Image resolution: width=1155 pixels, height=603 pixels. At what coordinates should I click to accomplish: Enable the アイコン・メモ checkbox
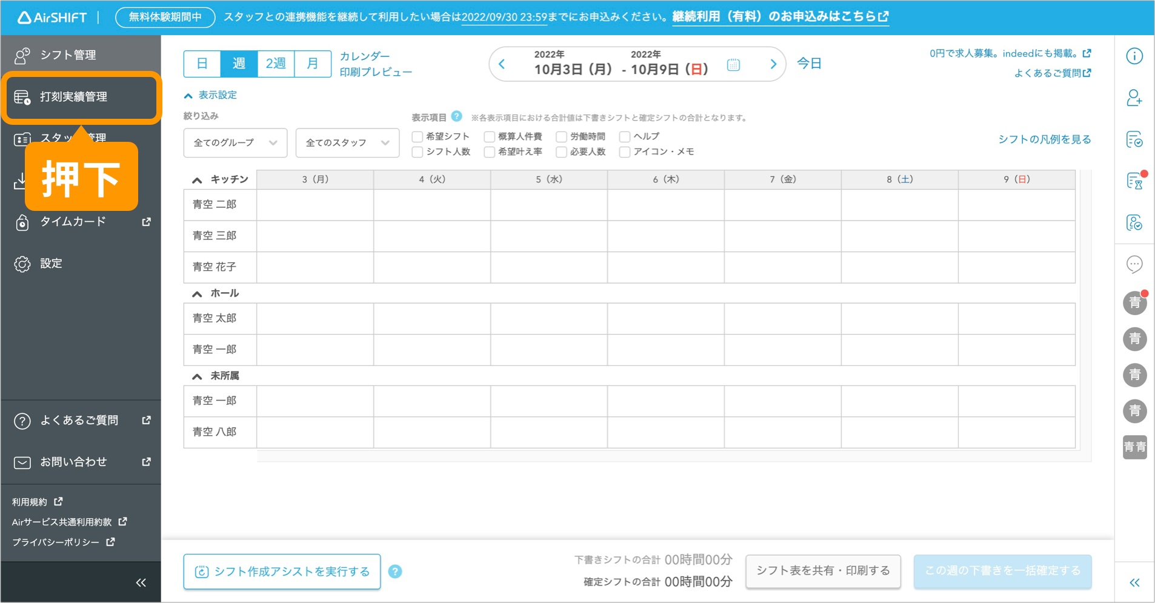pyautogui.click(x=625, y=152)
